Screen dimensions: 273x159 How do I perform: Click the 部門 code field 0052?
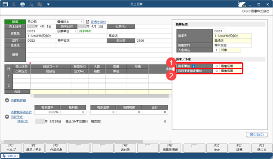(41, 40)
